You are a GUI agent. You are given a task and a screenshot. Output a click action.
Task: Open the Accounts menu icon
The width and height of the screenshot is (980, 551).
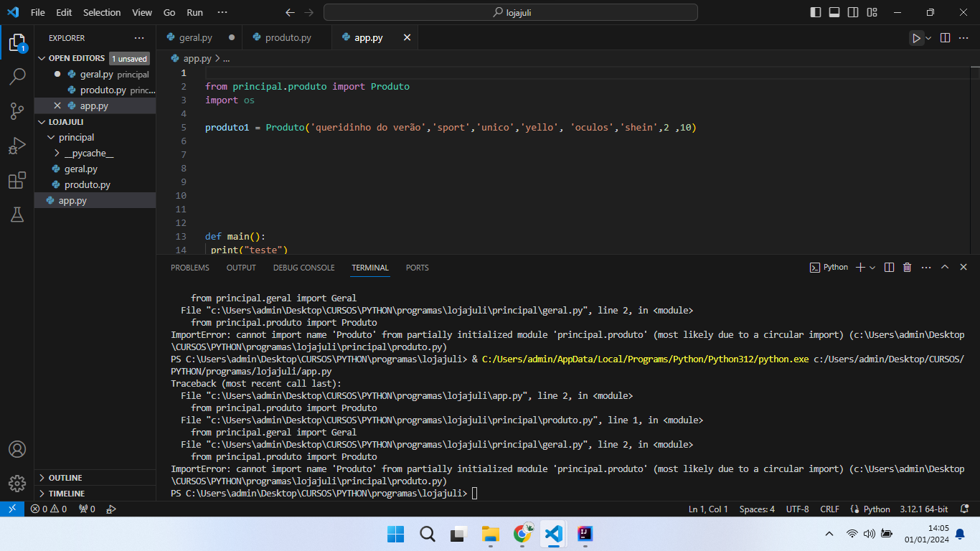point(17,449)
